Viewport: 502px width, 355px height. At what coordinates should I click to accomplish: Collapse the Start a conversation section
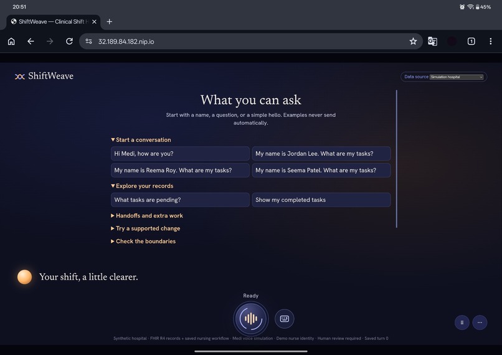[x=141, y=140]
